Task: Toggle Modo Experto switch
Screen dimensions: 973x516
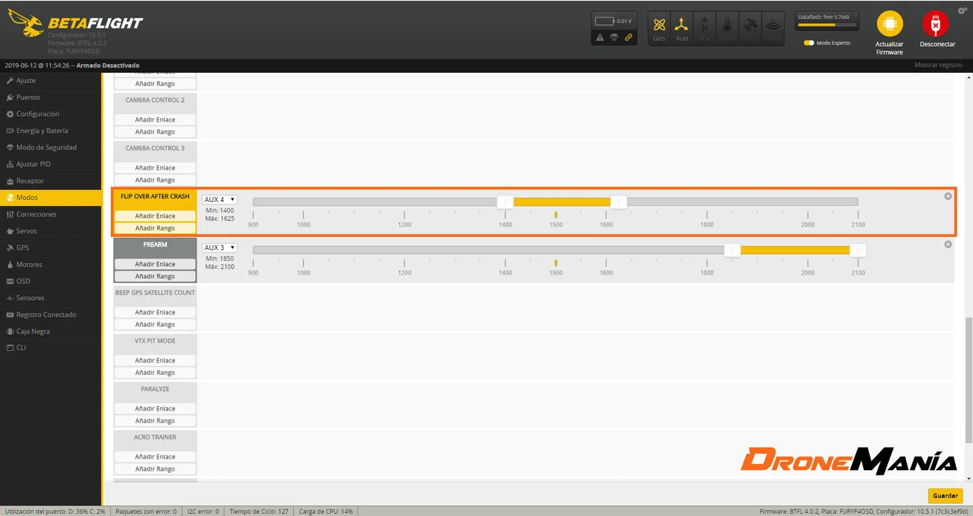Action: click(810, 42)
